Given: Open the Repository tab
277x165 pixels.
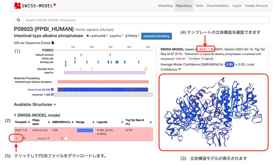Looking at the screenshot, I should 184,6.
